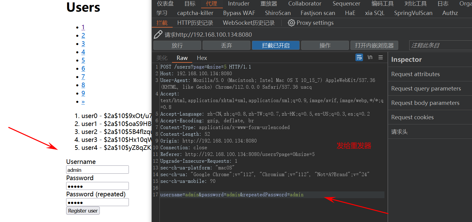This screenshot has height=222, width=472.
Task: Select the 拦截 sub-tab
Action: point(162,23)
